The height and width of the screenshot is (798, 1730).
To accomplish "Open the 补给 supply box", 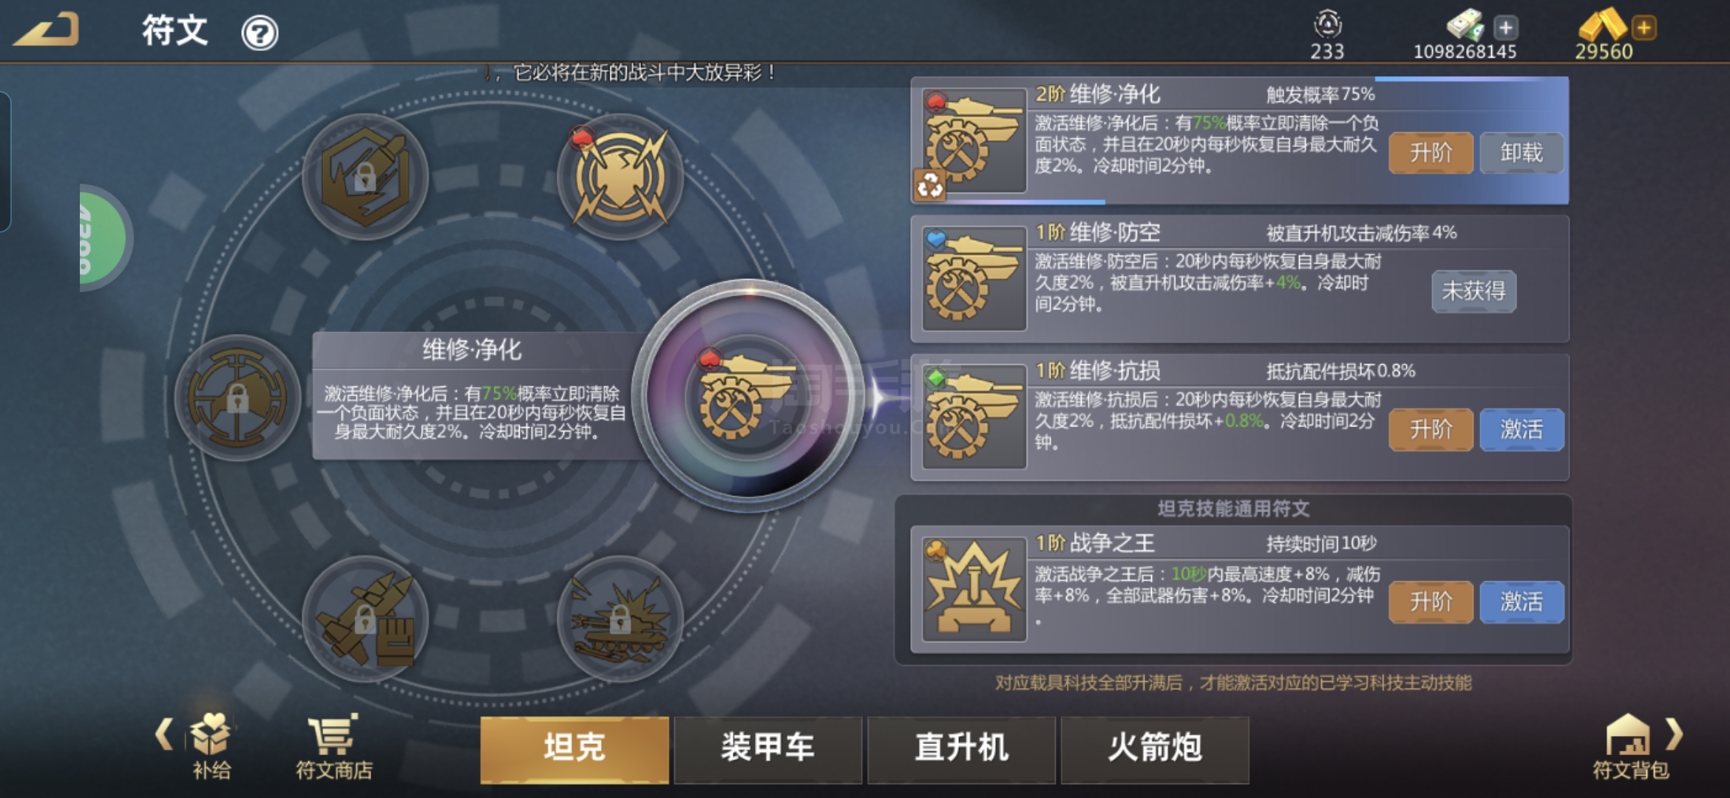I will click(211, 746).
